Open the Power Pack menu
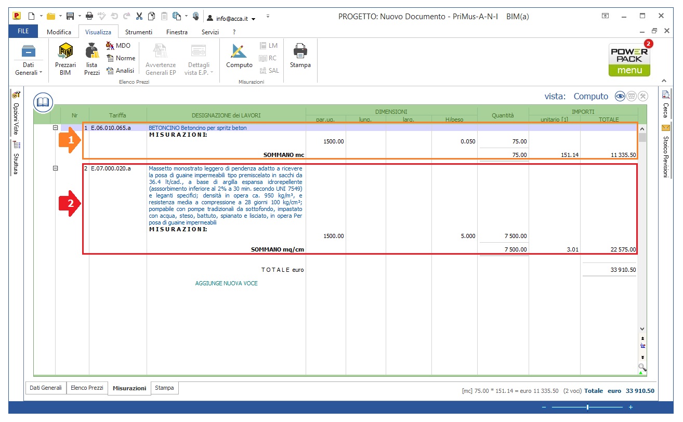Image resolution: width=683 pixels, height=422 pixels. (629, 60)
